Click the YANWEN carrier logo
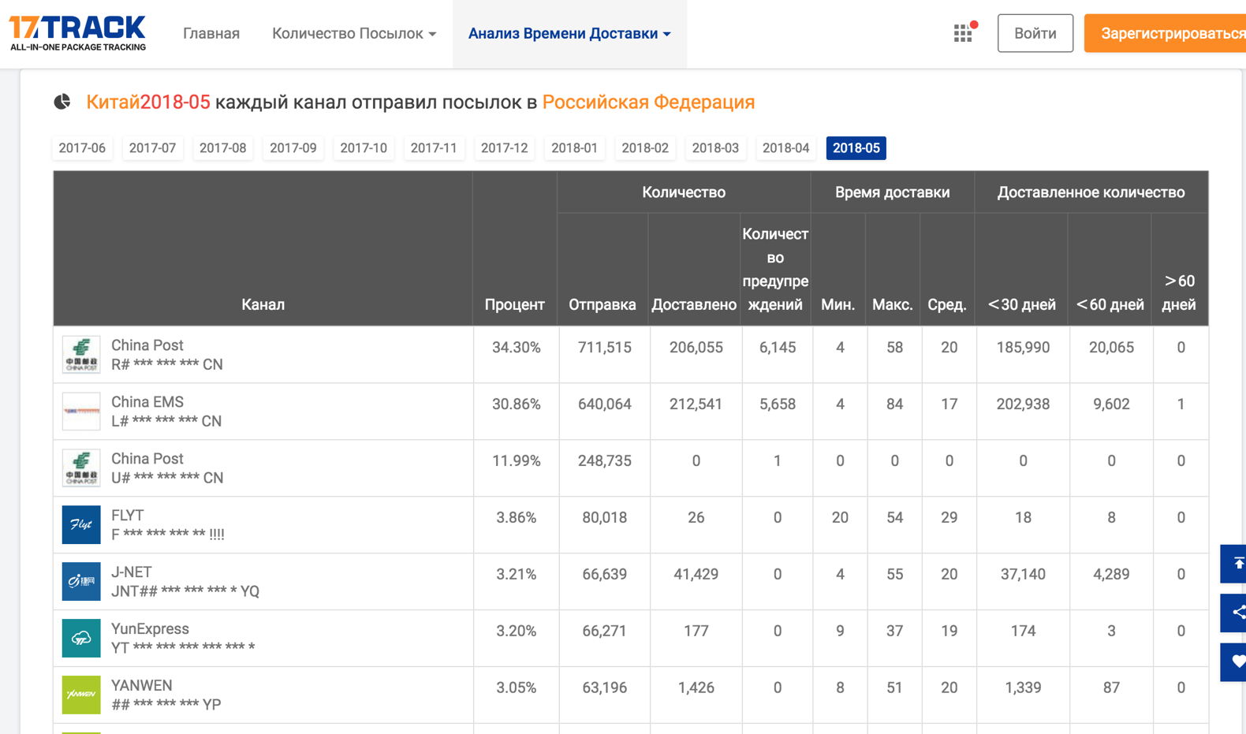 (81, 695)
